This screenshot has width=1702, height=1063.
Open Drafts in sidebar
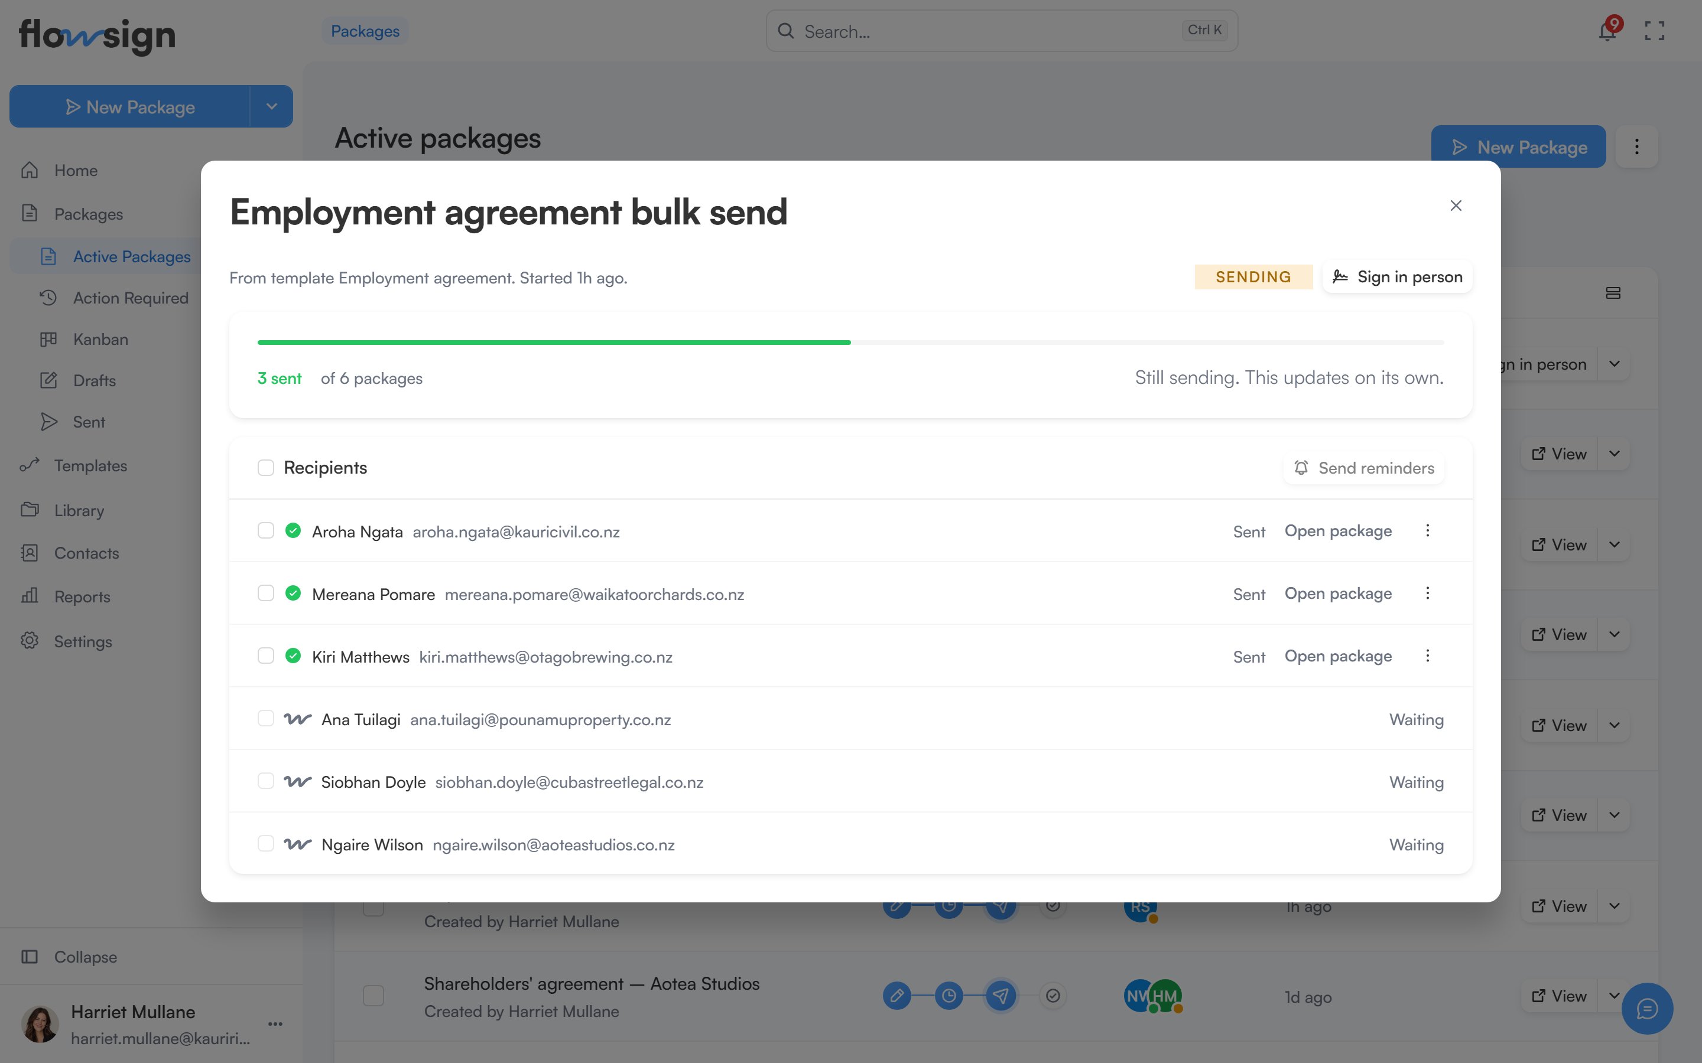[94, 380]
